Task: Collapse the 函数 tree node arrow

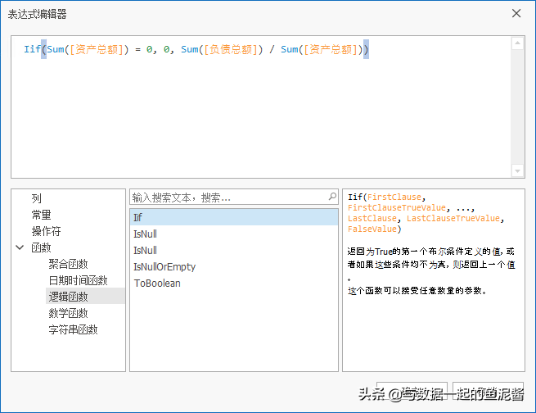Action: [20, 247]
